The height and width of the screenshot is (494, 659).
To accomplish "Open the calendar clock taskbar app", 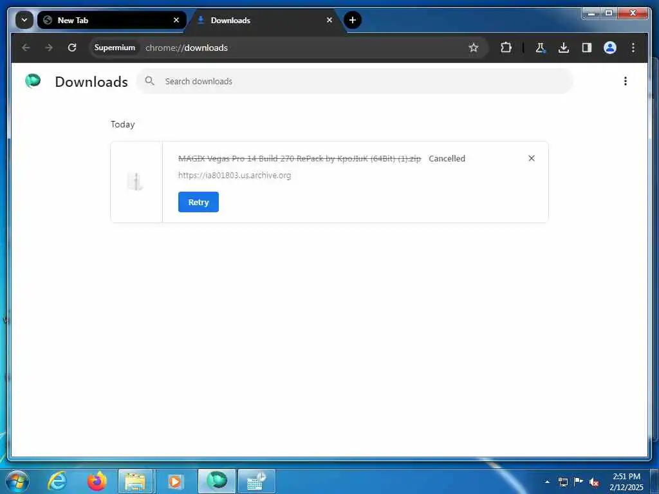I will click(256, 481).
